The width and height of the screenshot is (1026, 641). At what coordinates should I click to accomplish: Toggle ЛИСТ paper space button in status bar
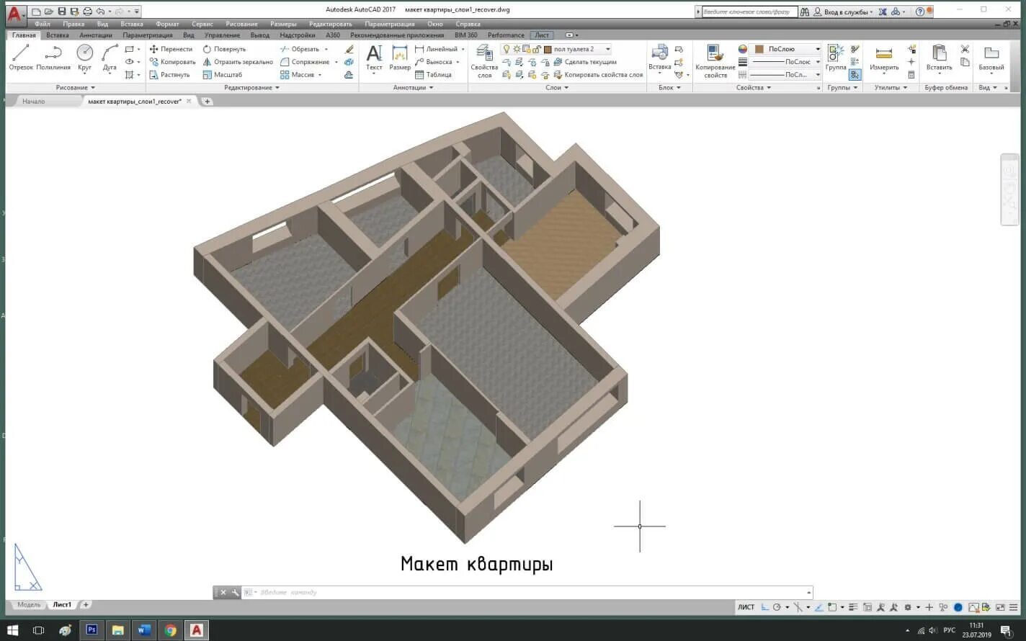coord(746,607)
